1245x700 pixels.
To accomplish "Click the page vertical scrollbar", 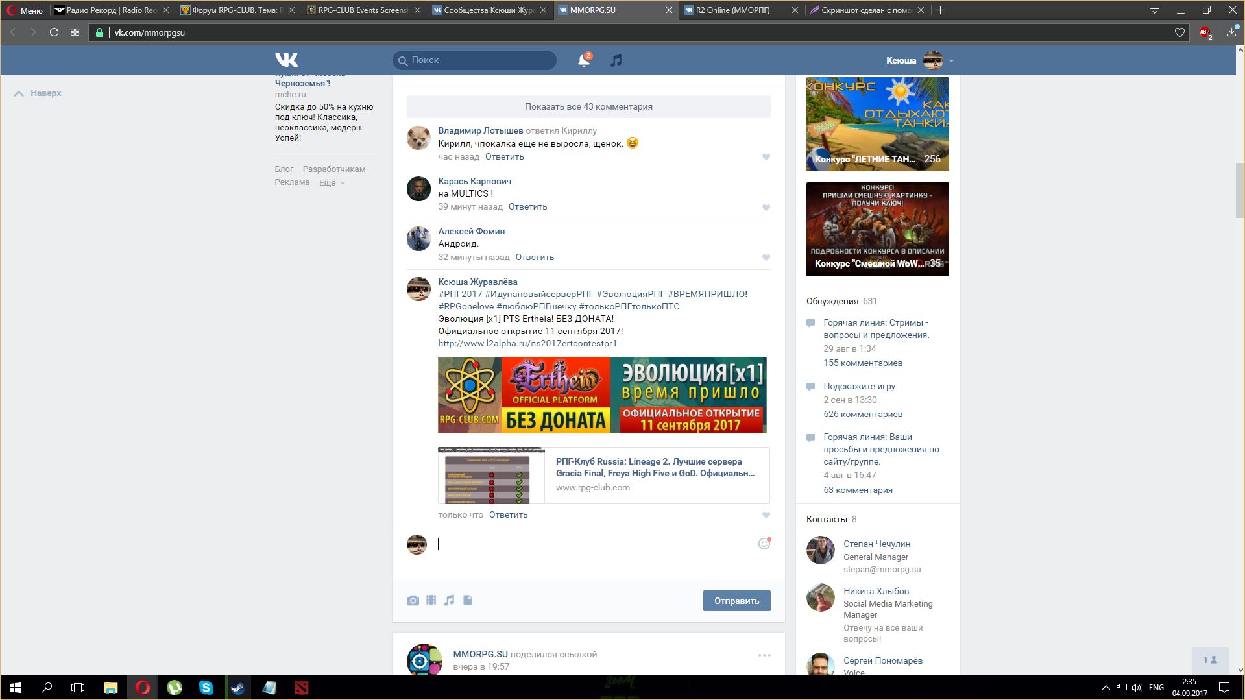I will pos(1240,191).
